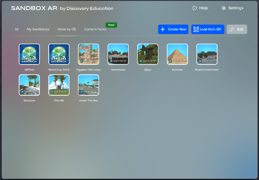Open the Content Packs tab

pos(95,29)
